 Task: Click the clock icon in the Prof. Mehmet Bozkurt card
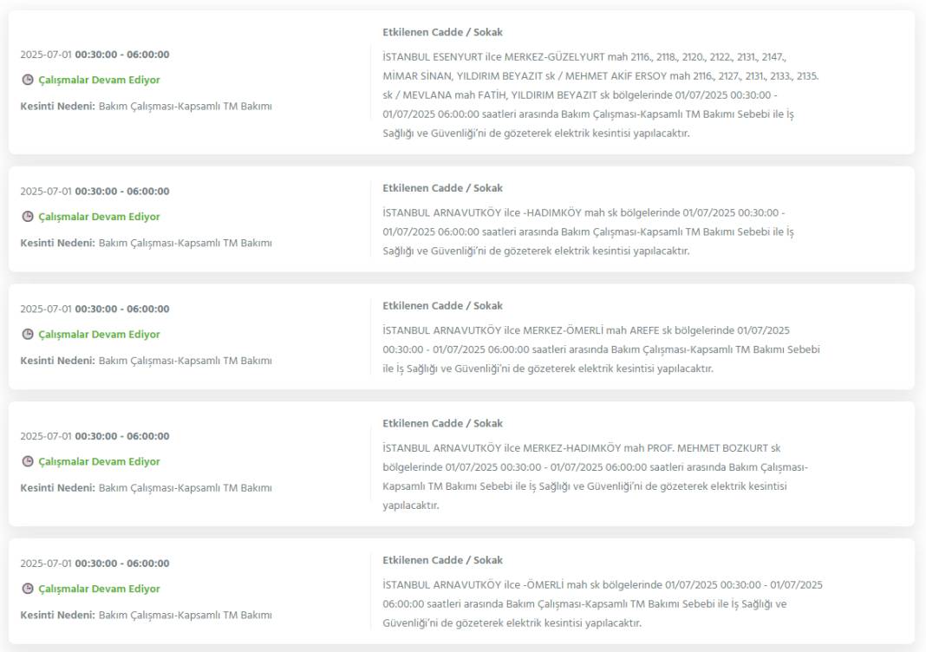27,462
